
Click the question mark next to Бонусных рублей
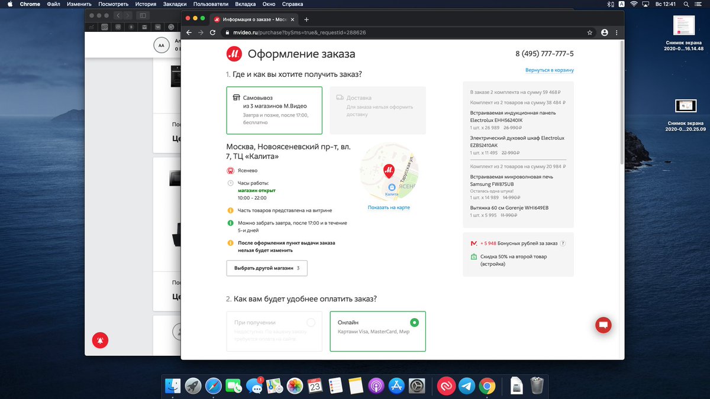(x=563, y=244)
